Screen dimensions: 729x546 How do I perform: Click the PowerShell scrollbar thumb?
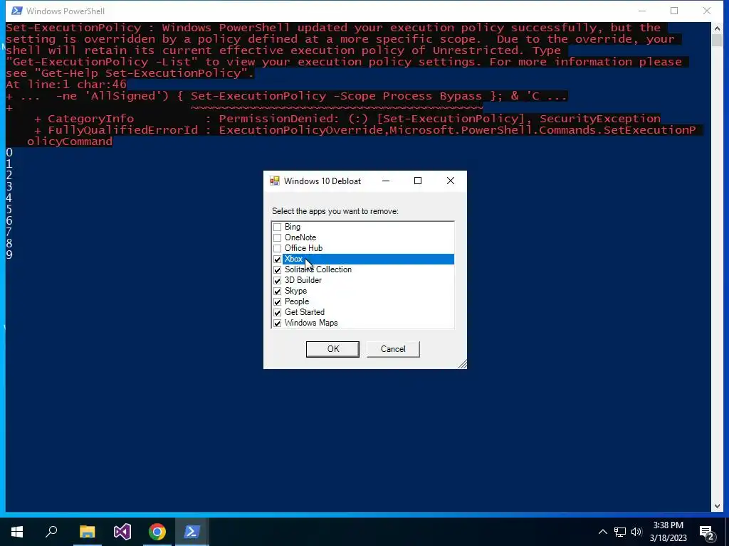tap(716, 41)
